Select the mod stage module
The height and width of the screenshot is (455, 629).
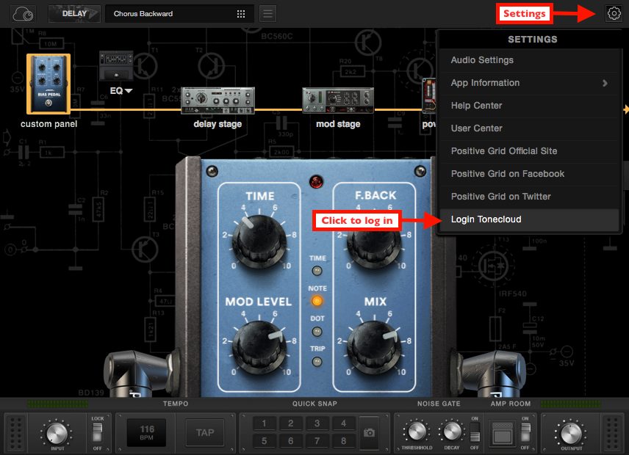337,101
